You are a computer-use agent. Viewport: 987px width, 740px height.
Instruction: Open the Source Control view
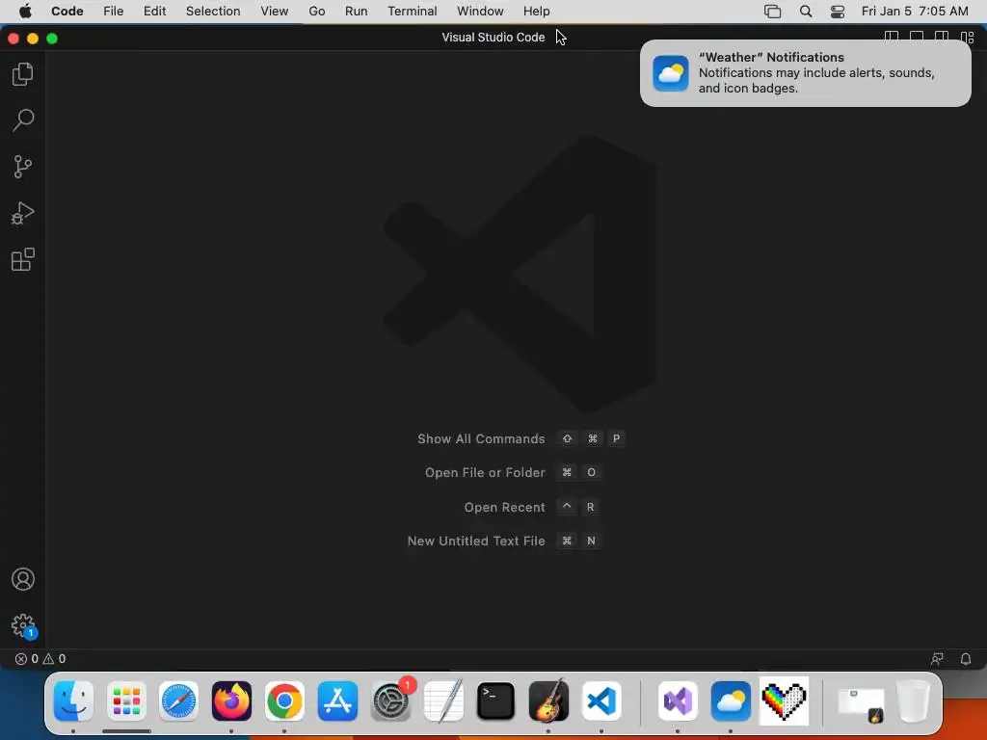pyautogui.click(x=23, y=167)
